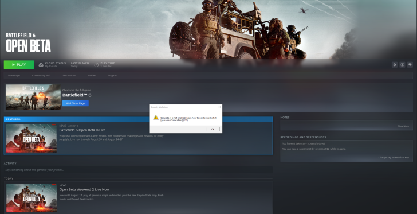The height and width of the screenshot is (214, 417).
Task: Open game settings via gear icon
Action: click(x=395, y=64)
